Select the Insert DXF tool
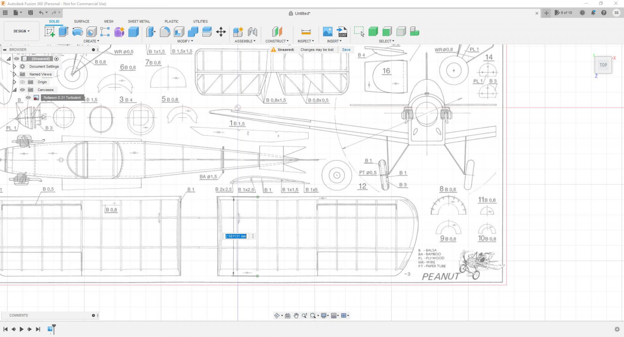This screenshot has width=624, height=337. 342,32
